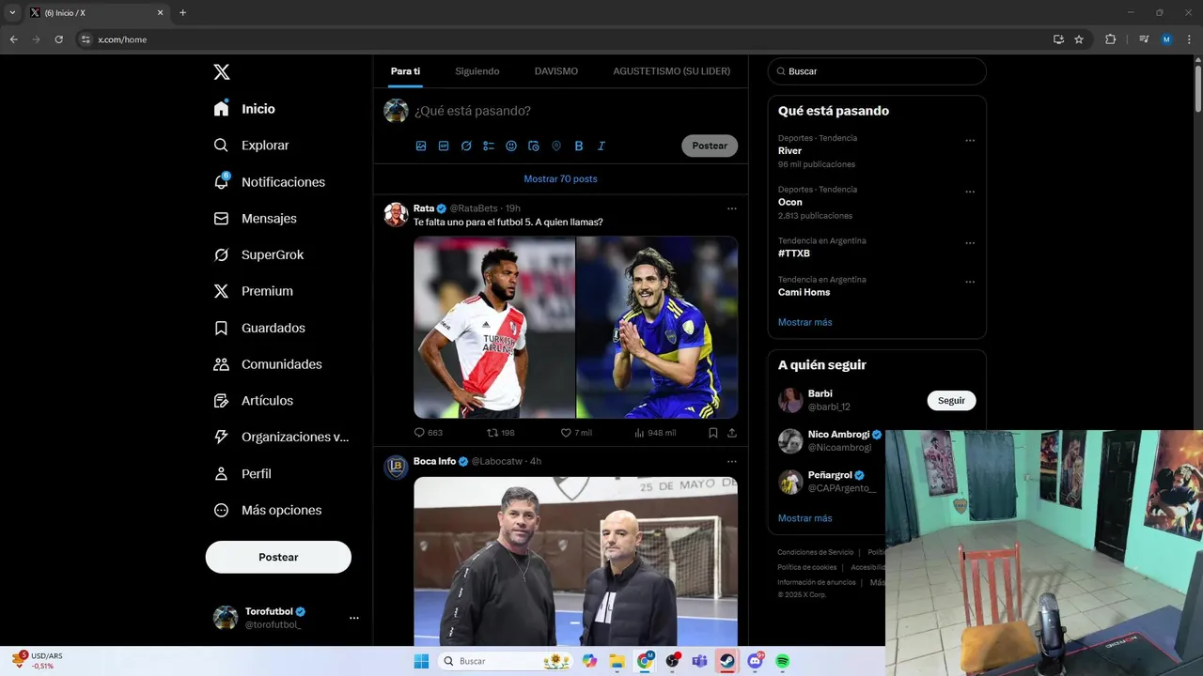
Task: Bookmark the page with the star icon
Action: 1079,39
